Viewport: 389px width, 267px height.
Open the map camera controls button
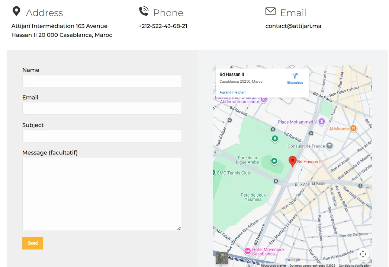[363, 254]
